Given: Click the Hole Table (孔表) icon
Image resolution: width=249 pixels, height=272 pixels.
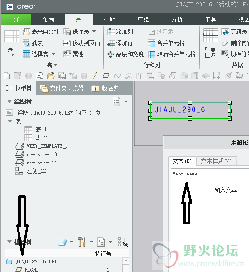Looking at the screenshot, I should [26, 43].
